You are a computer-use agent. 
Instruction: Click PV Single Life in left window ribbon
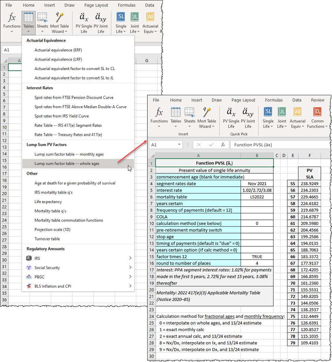84,23
